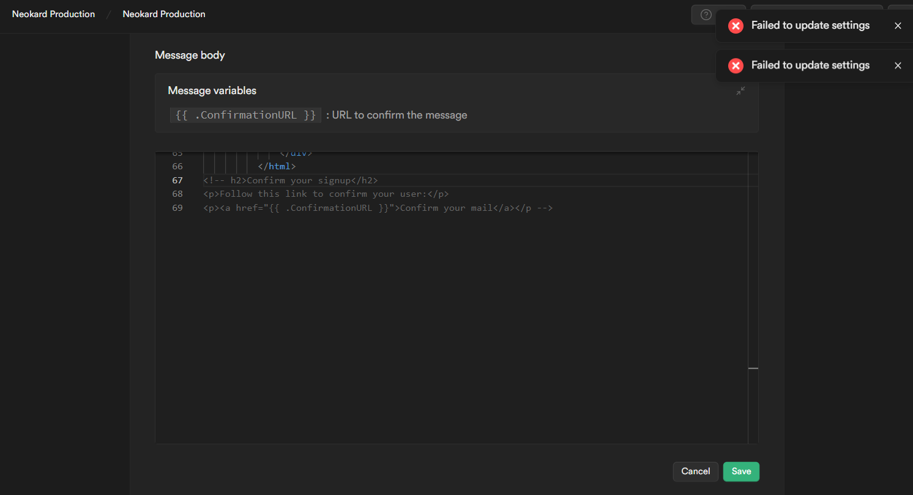Open the Neokard Production project breadcrumb
Image resolution: width=913 pixels, height=495 pixels.
[x=164, y=14]
